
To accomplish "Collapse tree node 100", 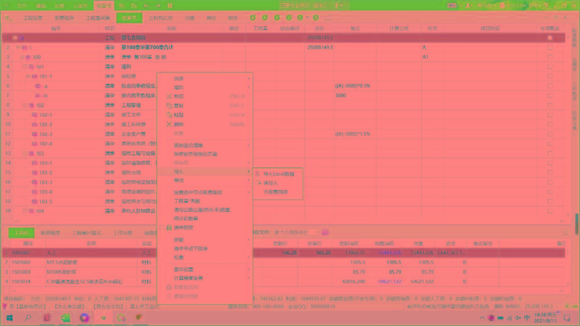I will coord(21,57).
